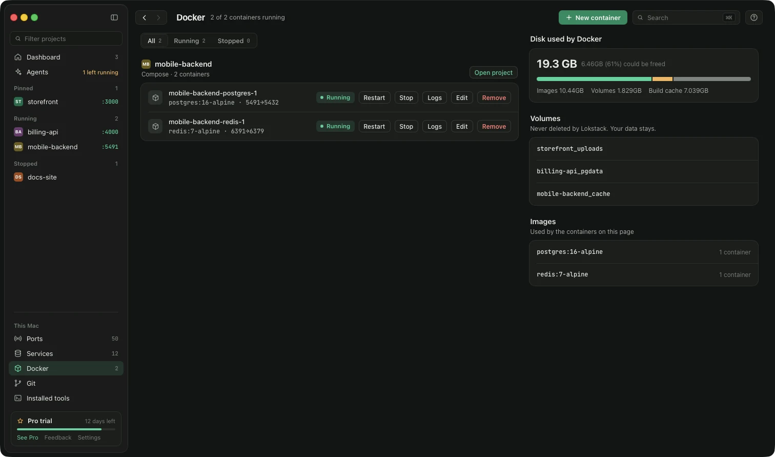Select the storefront_uploads volume
775x457 pixels.
[x=644, y=149]
